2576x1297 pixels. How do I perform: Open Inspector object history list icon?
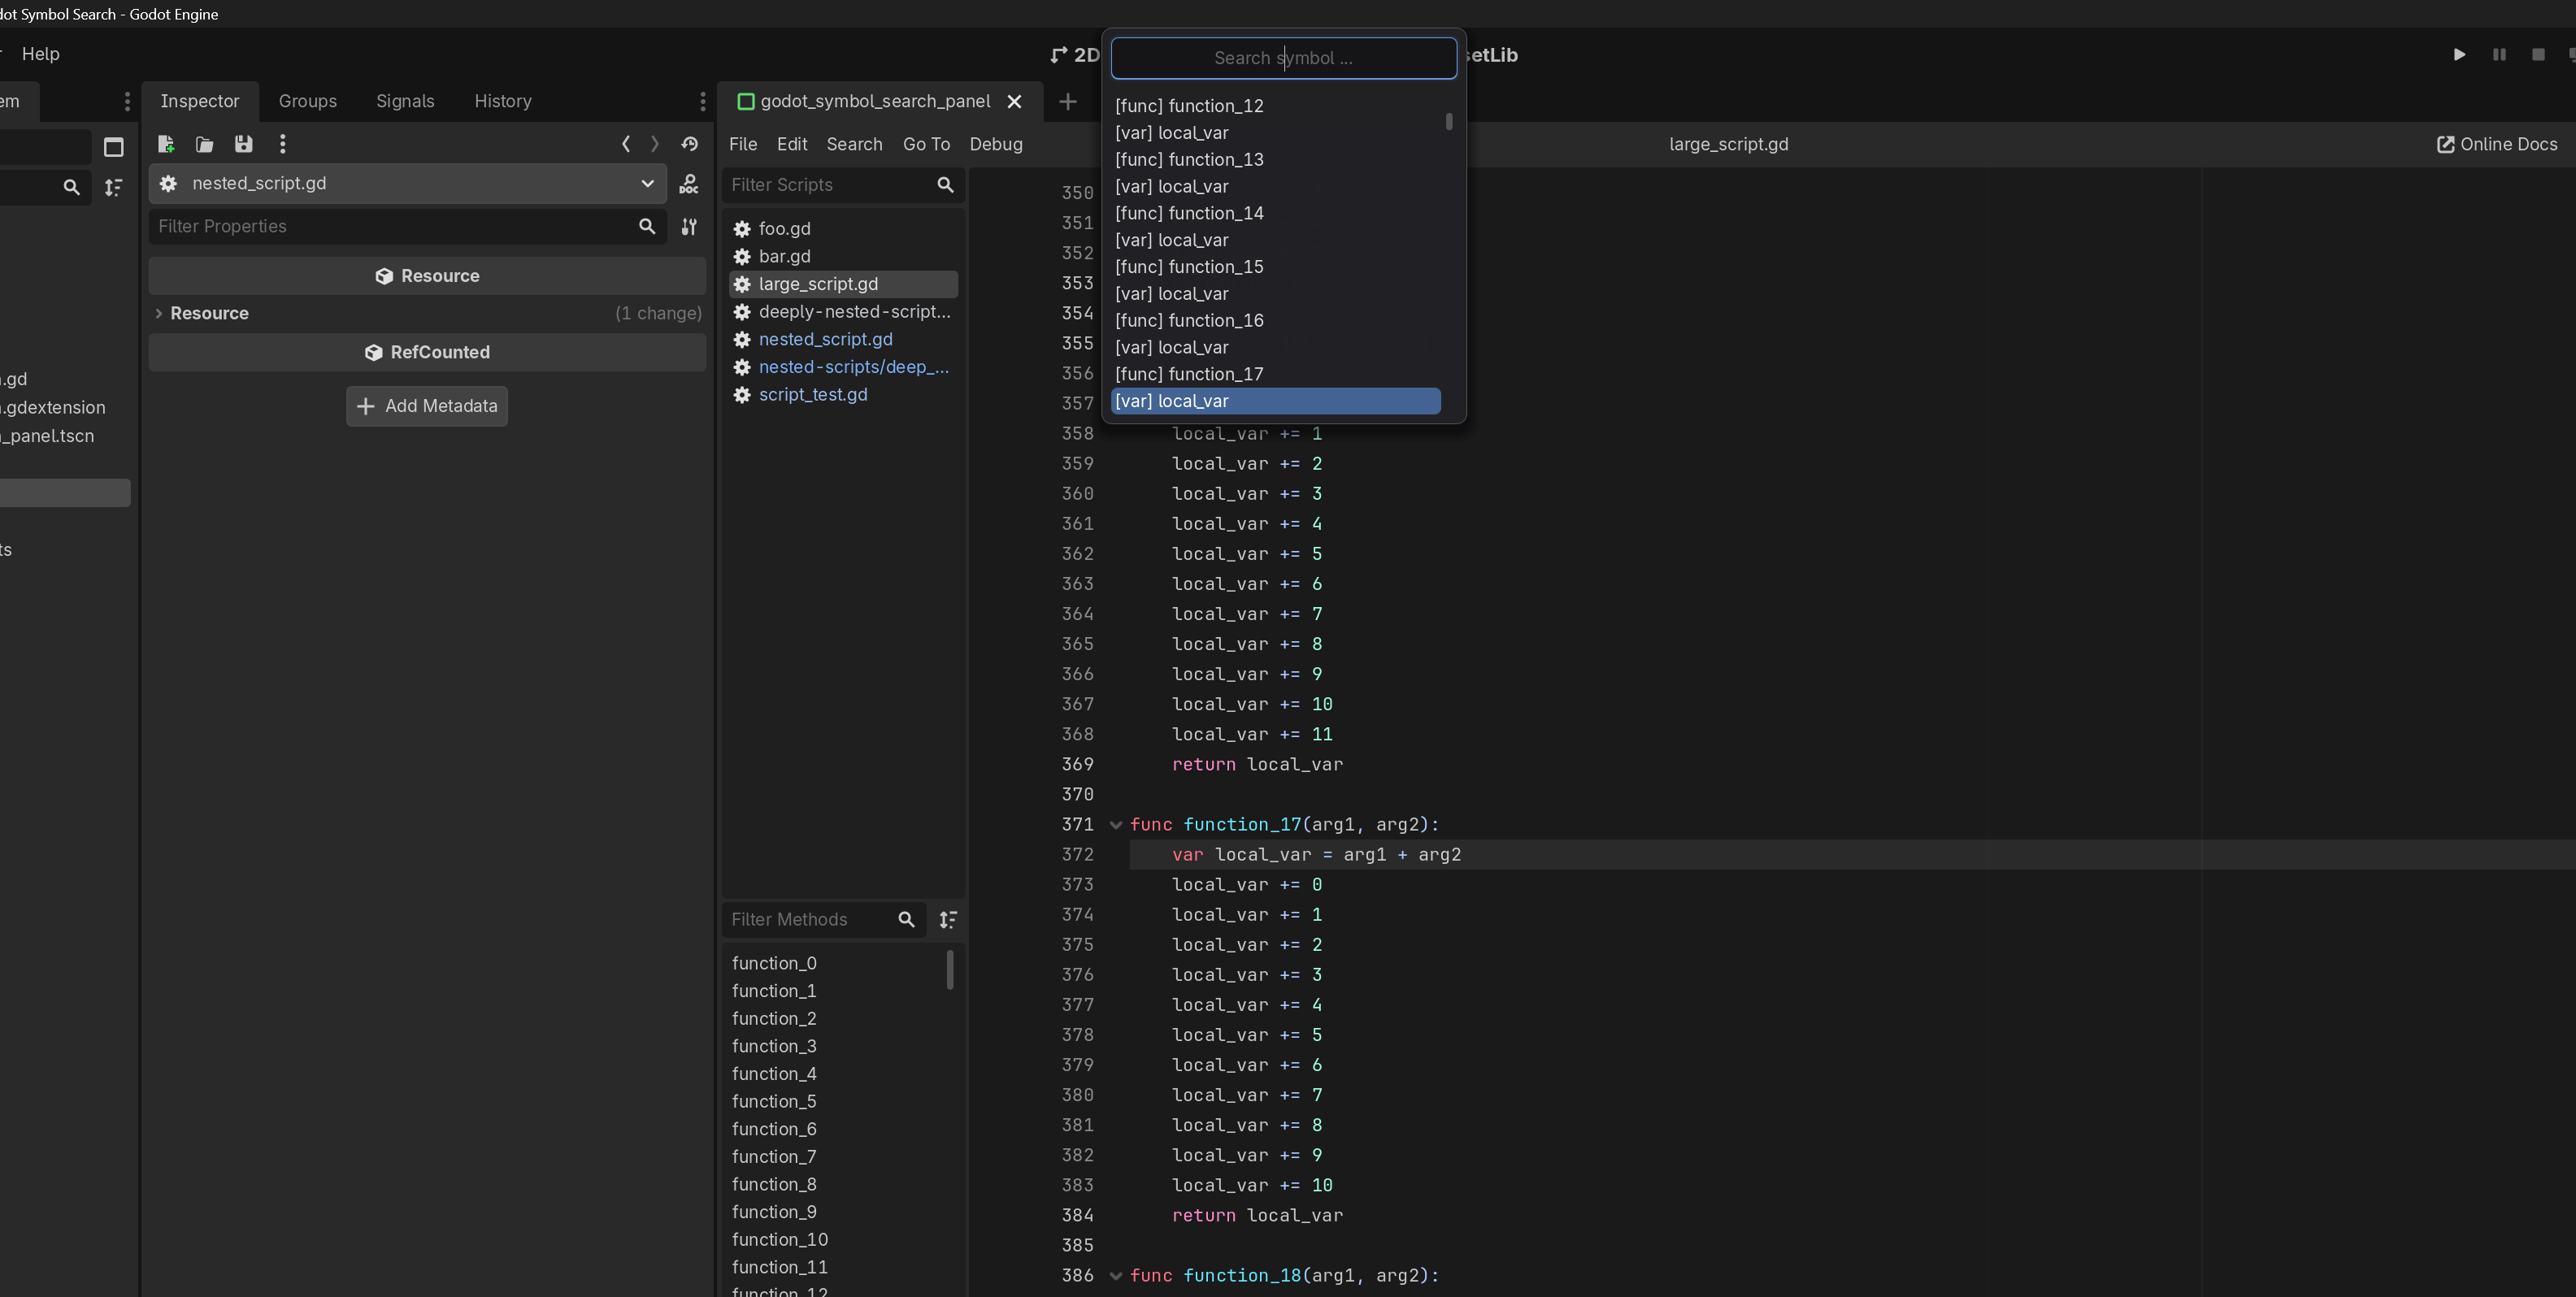click(690, 144)
